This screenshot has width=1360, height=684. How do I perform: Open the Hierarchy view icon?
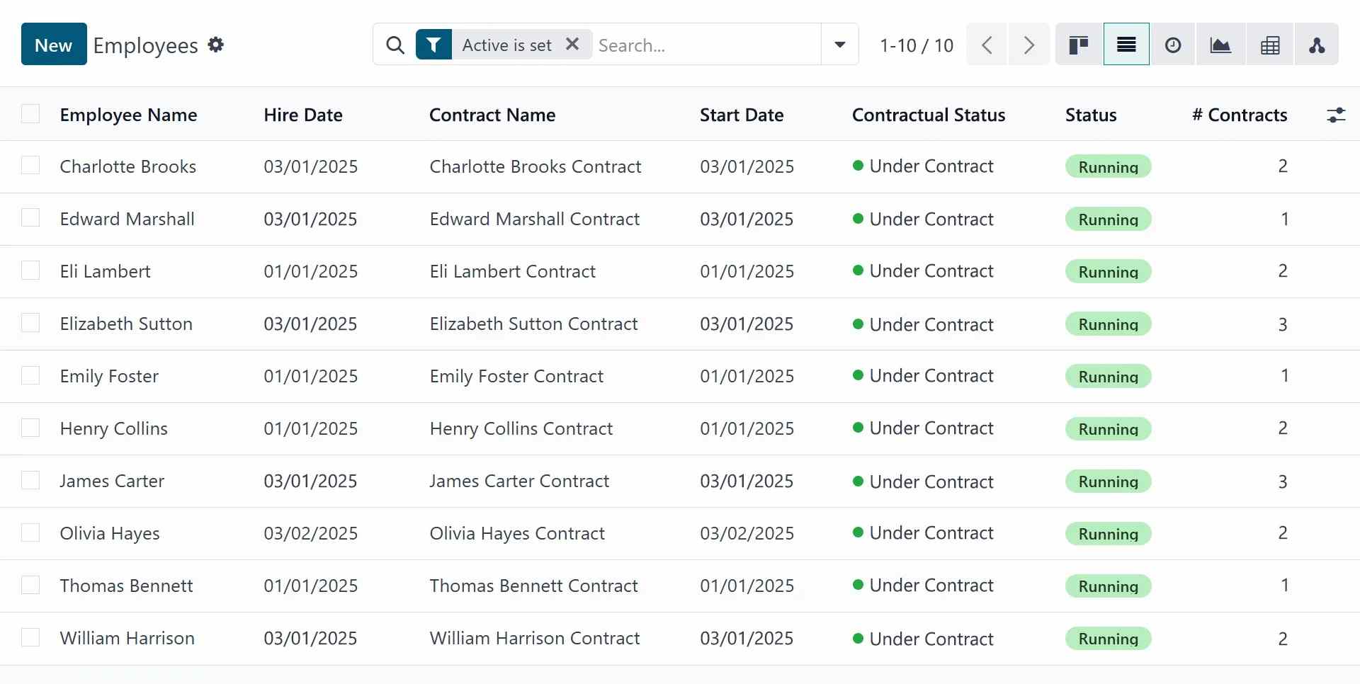click(1317, 45)
